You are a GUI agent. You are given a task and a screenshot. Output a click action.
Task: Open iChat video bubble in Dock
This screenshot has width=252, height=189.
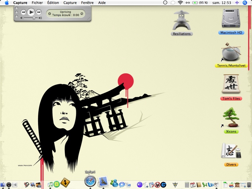click(x=122, y=185)
